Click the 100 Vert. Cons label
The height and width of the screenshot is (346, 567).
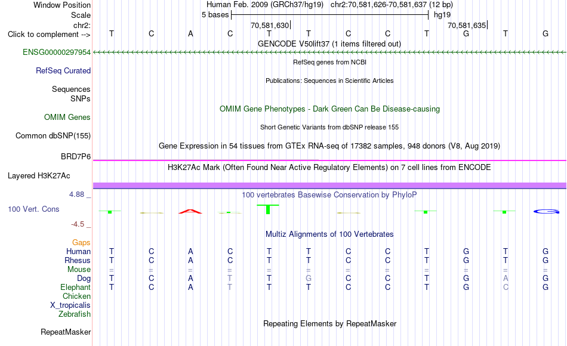tap(33, 209)
